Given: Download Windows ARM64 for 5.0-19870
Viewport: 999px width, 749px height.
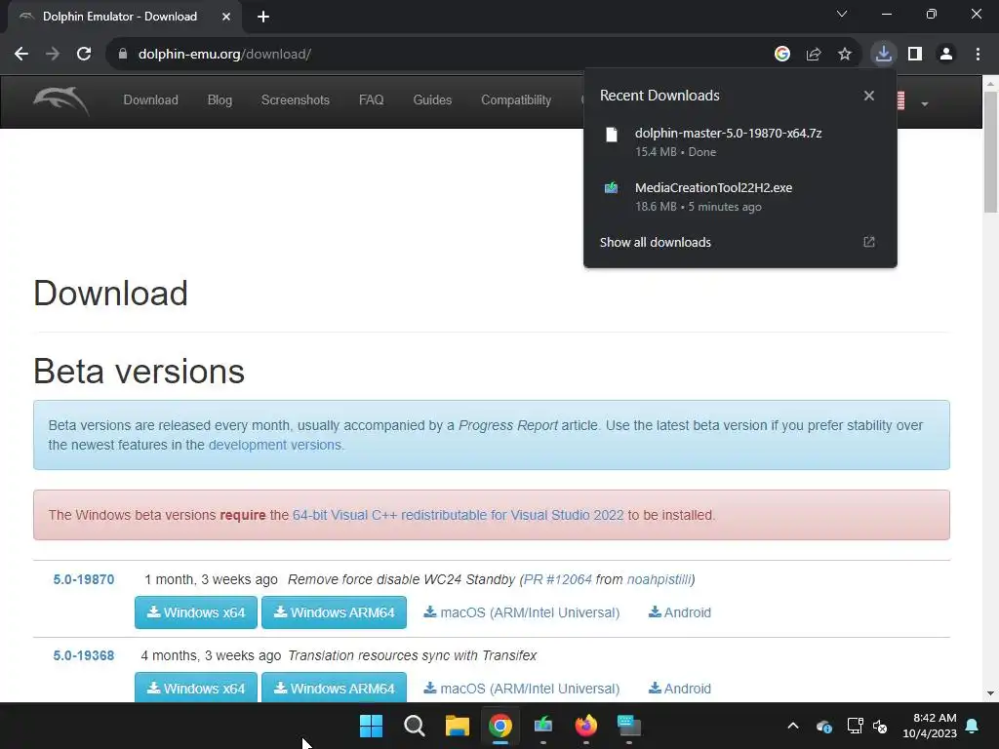Looking at the screenshot, I should click(334, 612).
